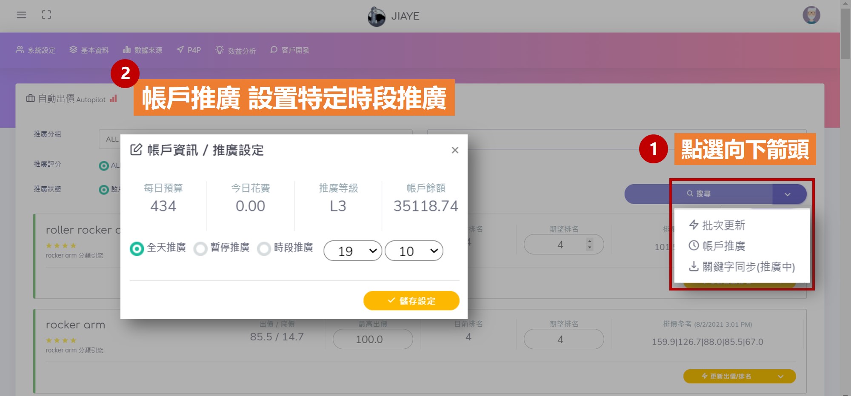Image resolution: width=851 pixels, height=396 pixels.
Task: Close the 帳戶資訊 dialog
Action: pyautogui.click(x=455, y=150)
